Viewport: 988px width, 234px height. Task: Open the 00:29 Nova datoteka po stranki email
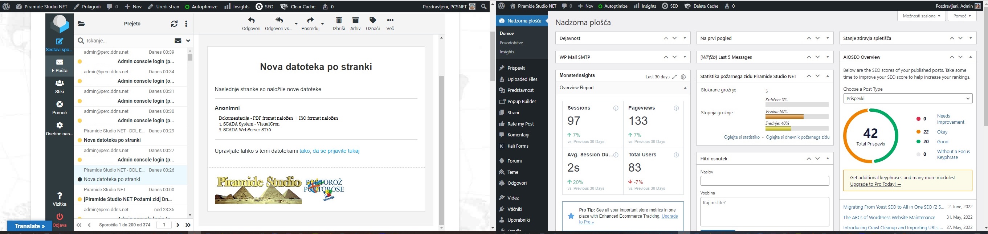tap(130, 136)
